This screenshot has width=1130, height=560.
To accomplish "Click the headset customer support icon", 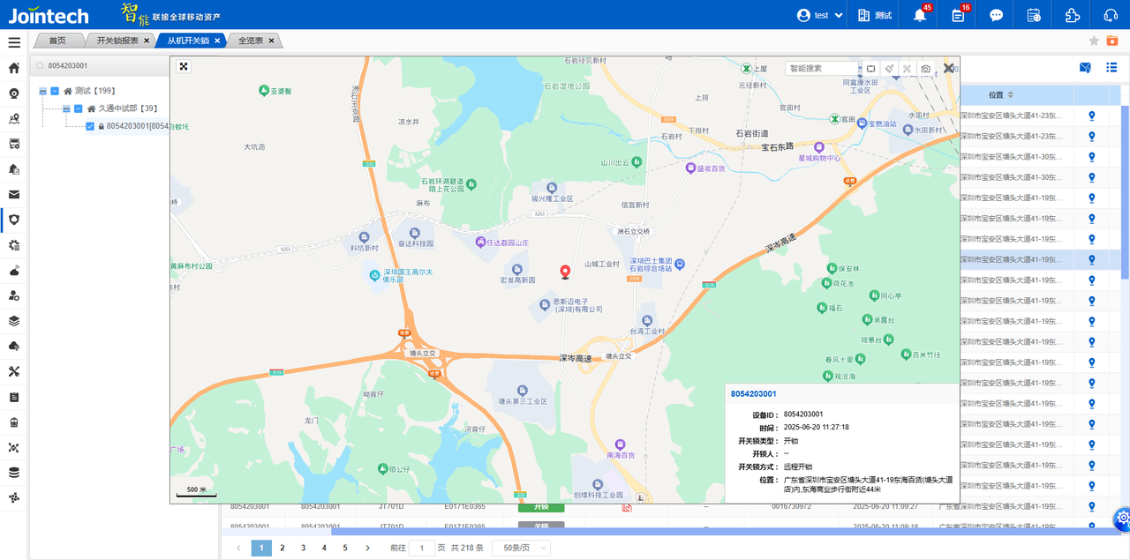I will click(x=1111, y=15).
